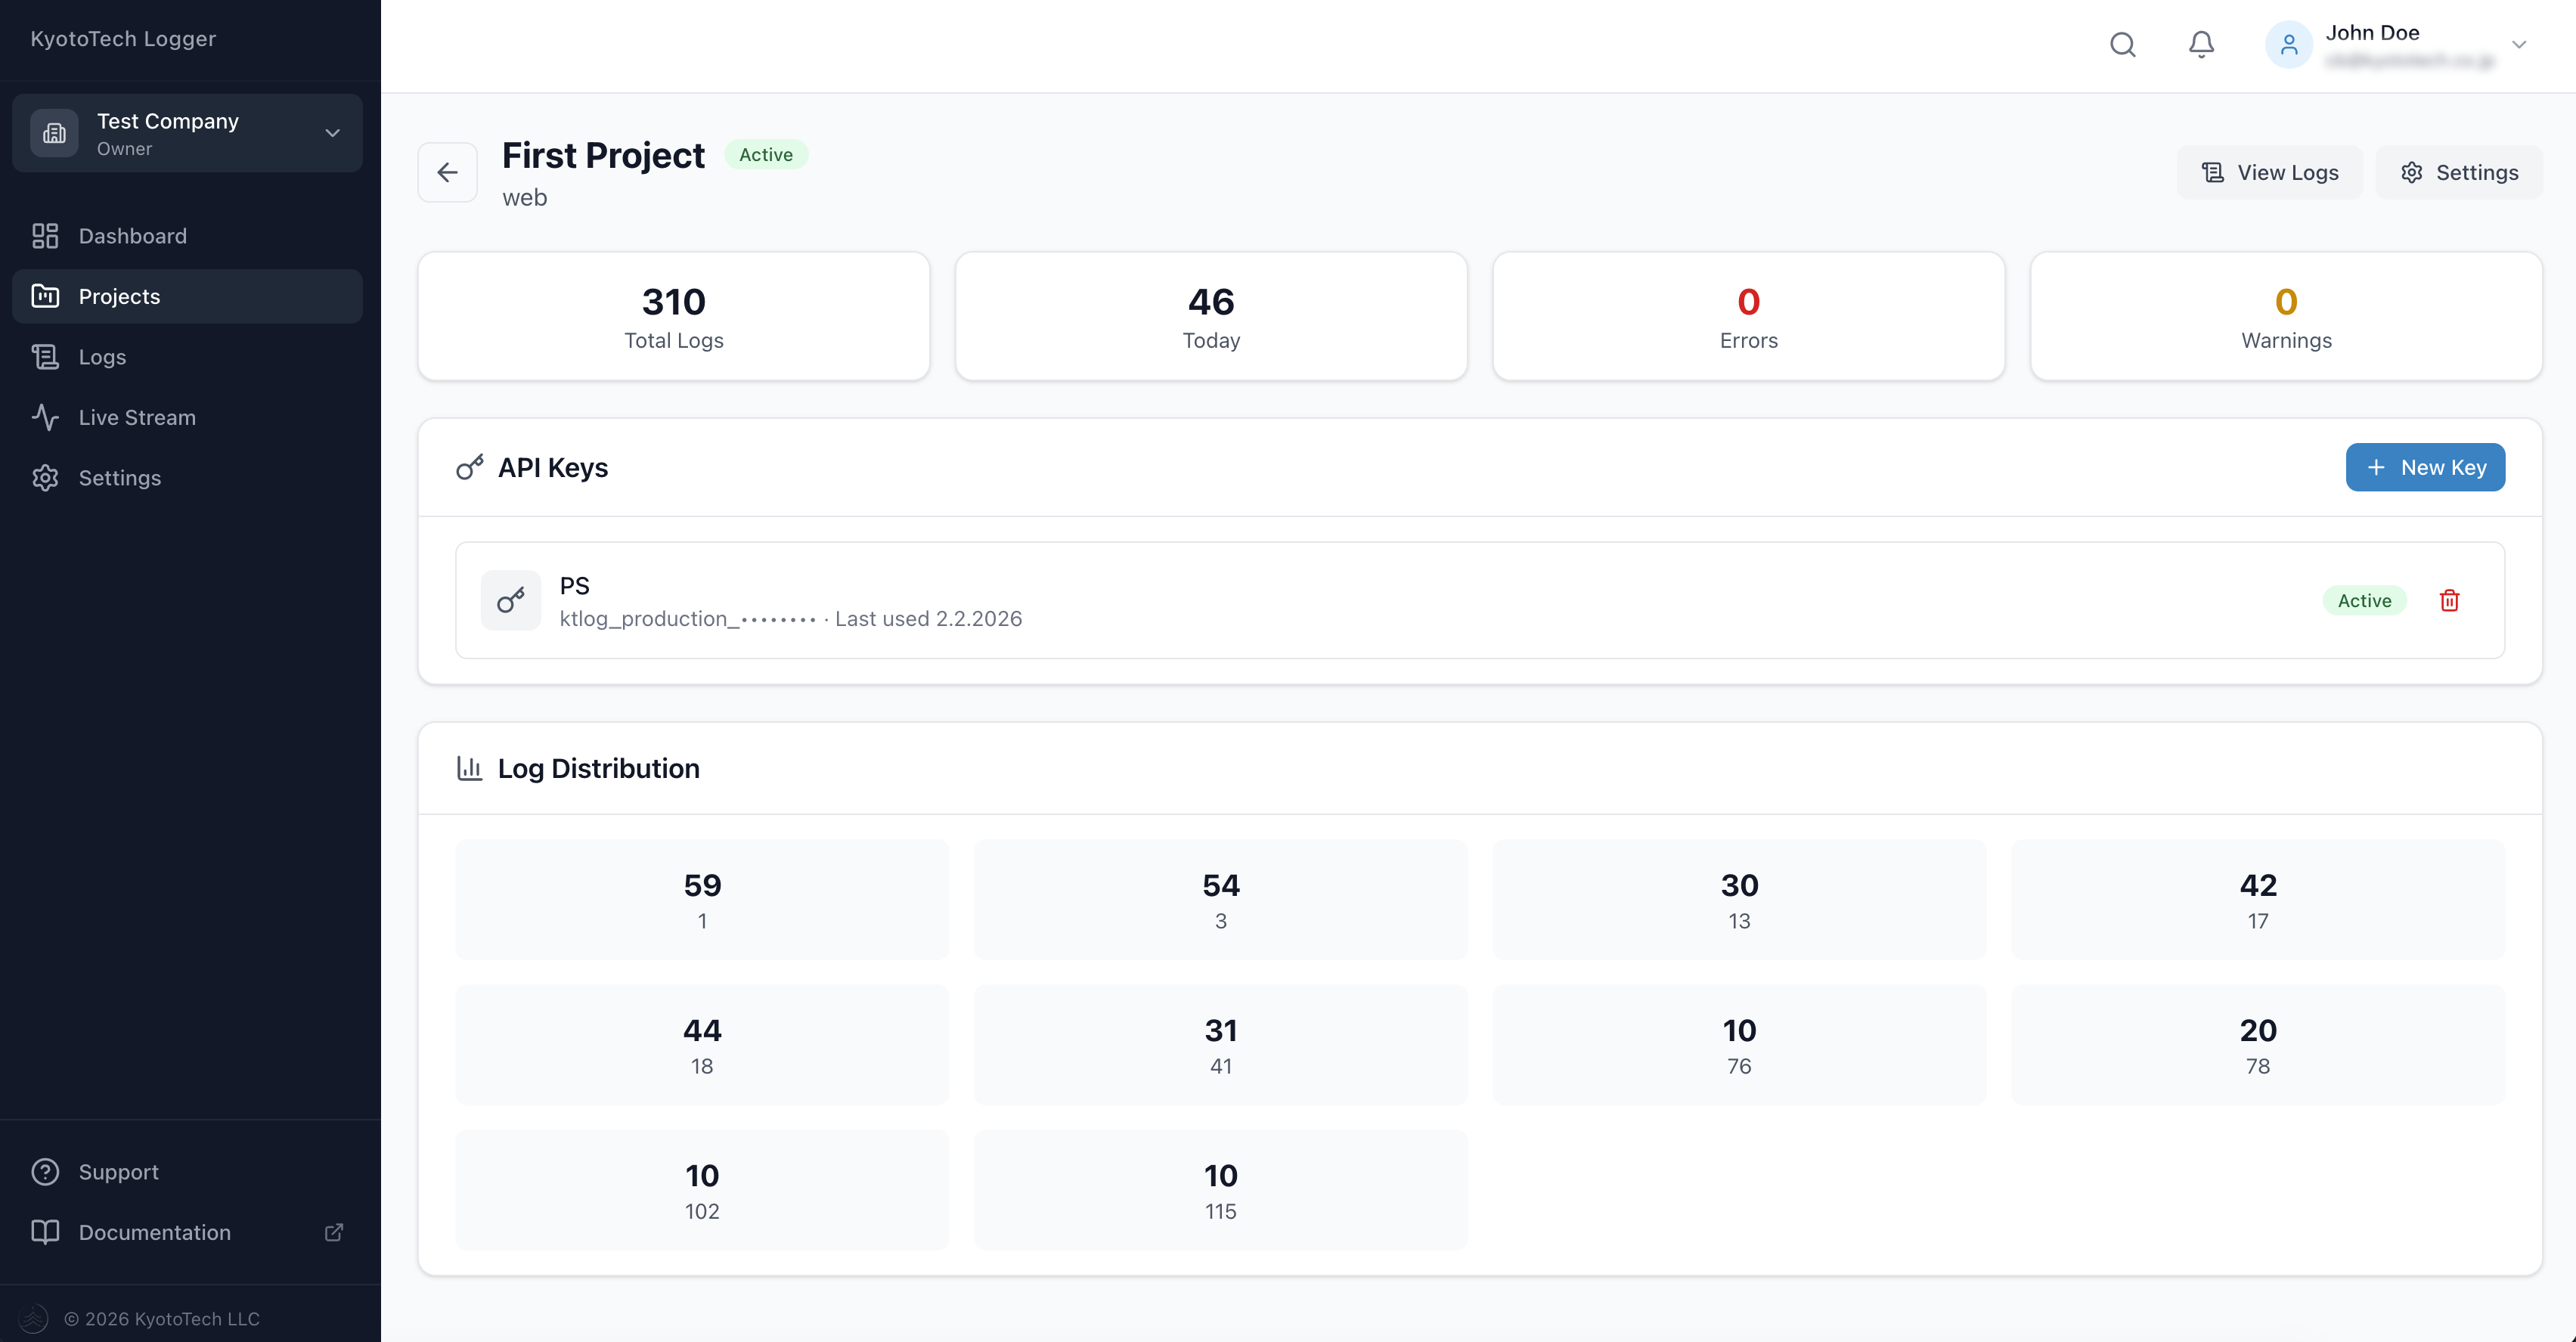Open the Logs section from the sidebar

click(102, 356)
